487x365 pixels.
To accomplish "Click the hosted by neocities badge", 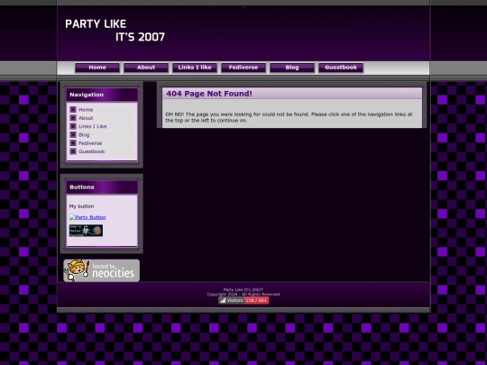I will click(x=102, y=270).
